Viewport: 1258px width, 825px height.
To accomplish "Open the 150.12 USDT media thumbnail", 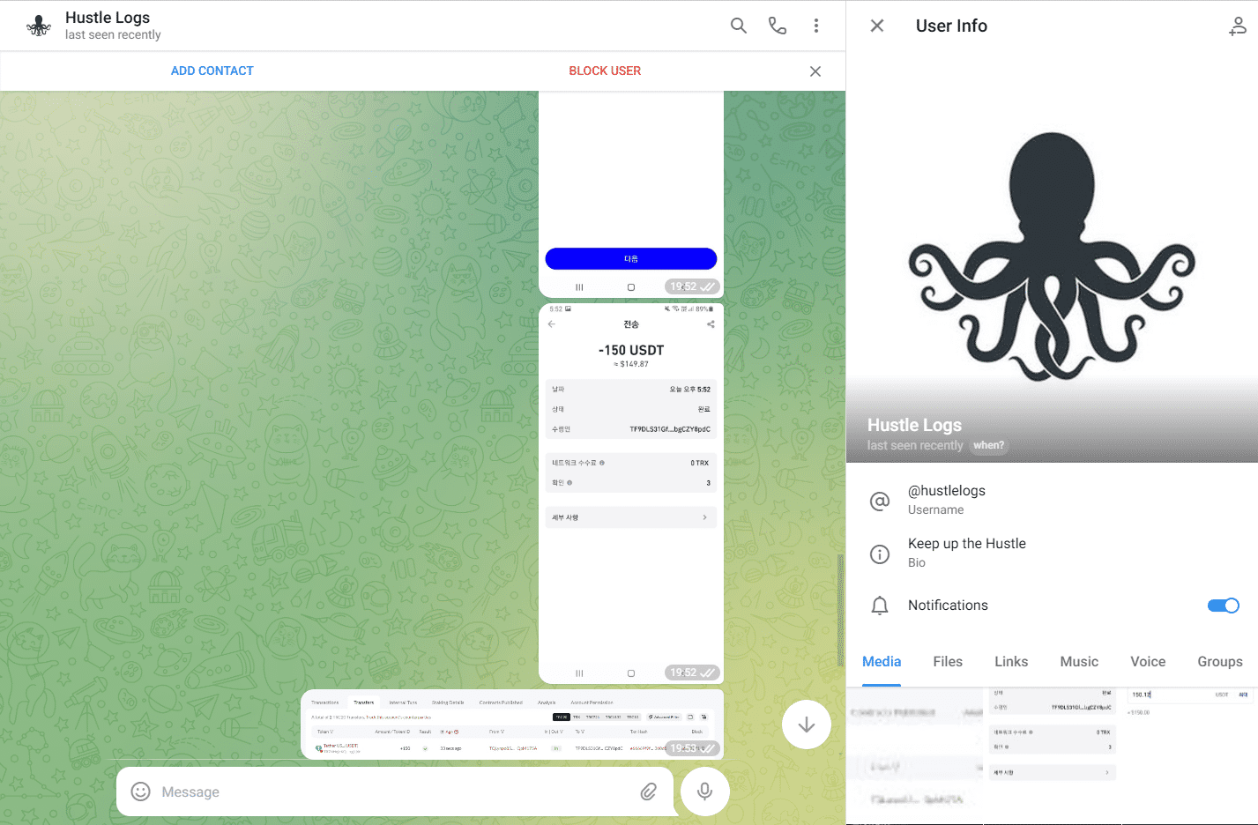I will [x=1190, y=756].
